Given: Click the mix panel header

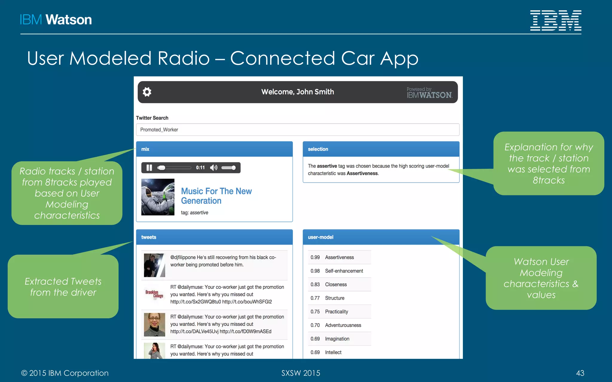Looking at the screenshot, I should [x=214, y=149].
